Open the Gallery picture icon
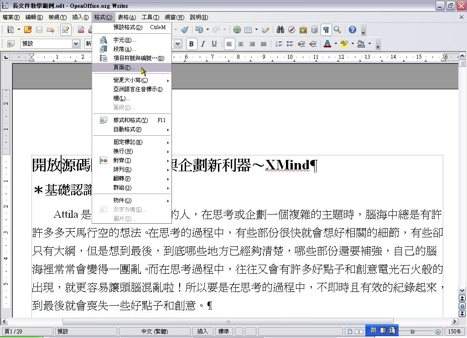Image resolution: width=467 pixels, height=338 pixels. point(303,30)
